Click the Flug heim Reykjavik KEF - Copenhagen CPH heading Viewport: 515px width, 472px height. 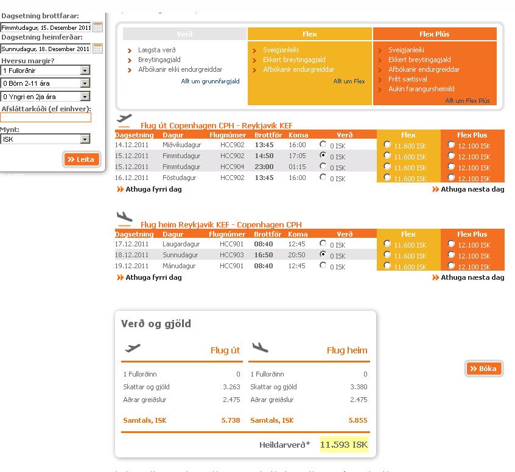tap(221, 224)
